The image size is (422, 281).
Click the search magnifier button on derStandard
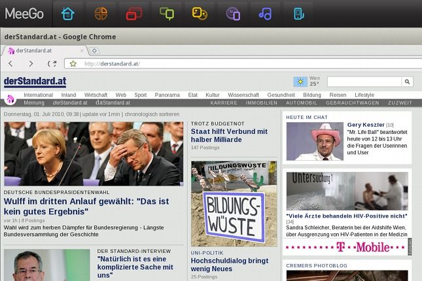(406, 82)
